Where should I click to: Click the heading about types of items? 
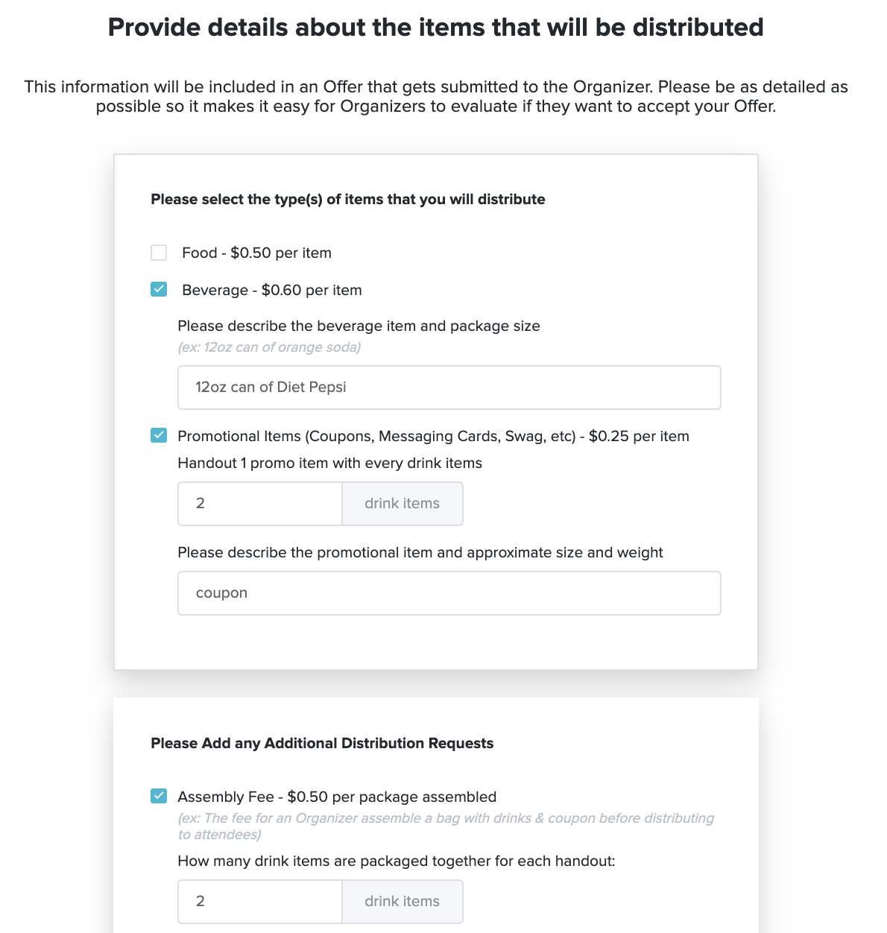[x=348, y=199]
